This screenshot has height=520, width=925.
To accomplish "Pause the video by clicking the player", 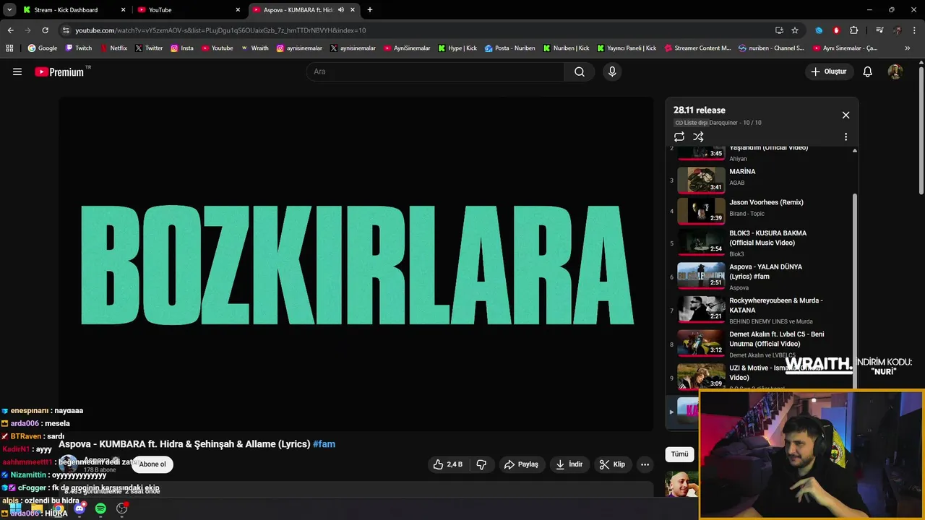I will tap(356, 264).
